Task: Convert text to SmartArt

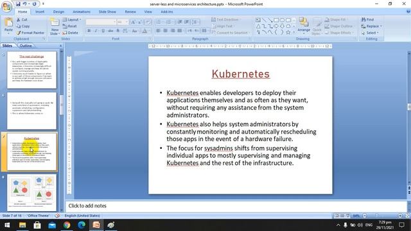Action: click(231, 33)
